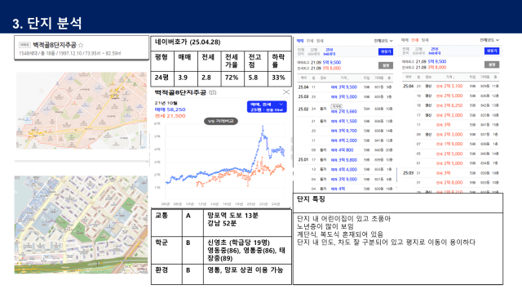Click the 아파트 tag before complex name
Screen dimensions: 522x294
(x=24, y=45)
